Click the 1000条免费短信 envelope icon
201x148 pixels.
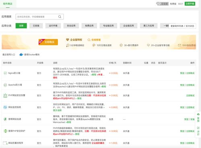point(179,45)
